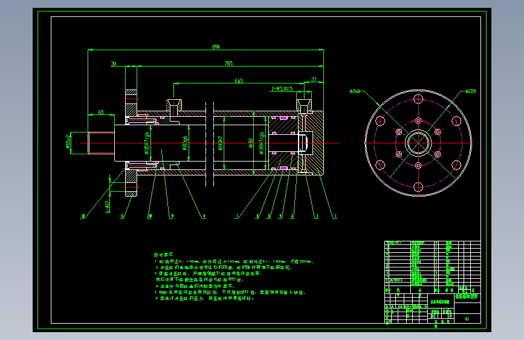The height and width of the screenshot is (340, 524).
Task: Select the φ220 bolt circle label
Action: (x=471, y=91)
